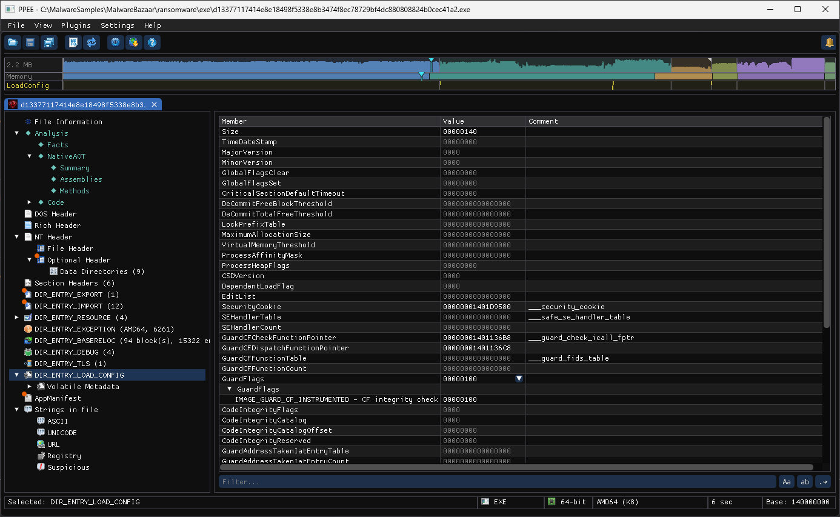This screenshot has width=840, height=517.
Task: Click the Filter input field
Action: coord(498,482)
